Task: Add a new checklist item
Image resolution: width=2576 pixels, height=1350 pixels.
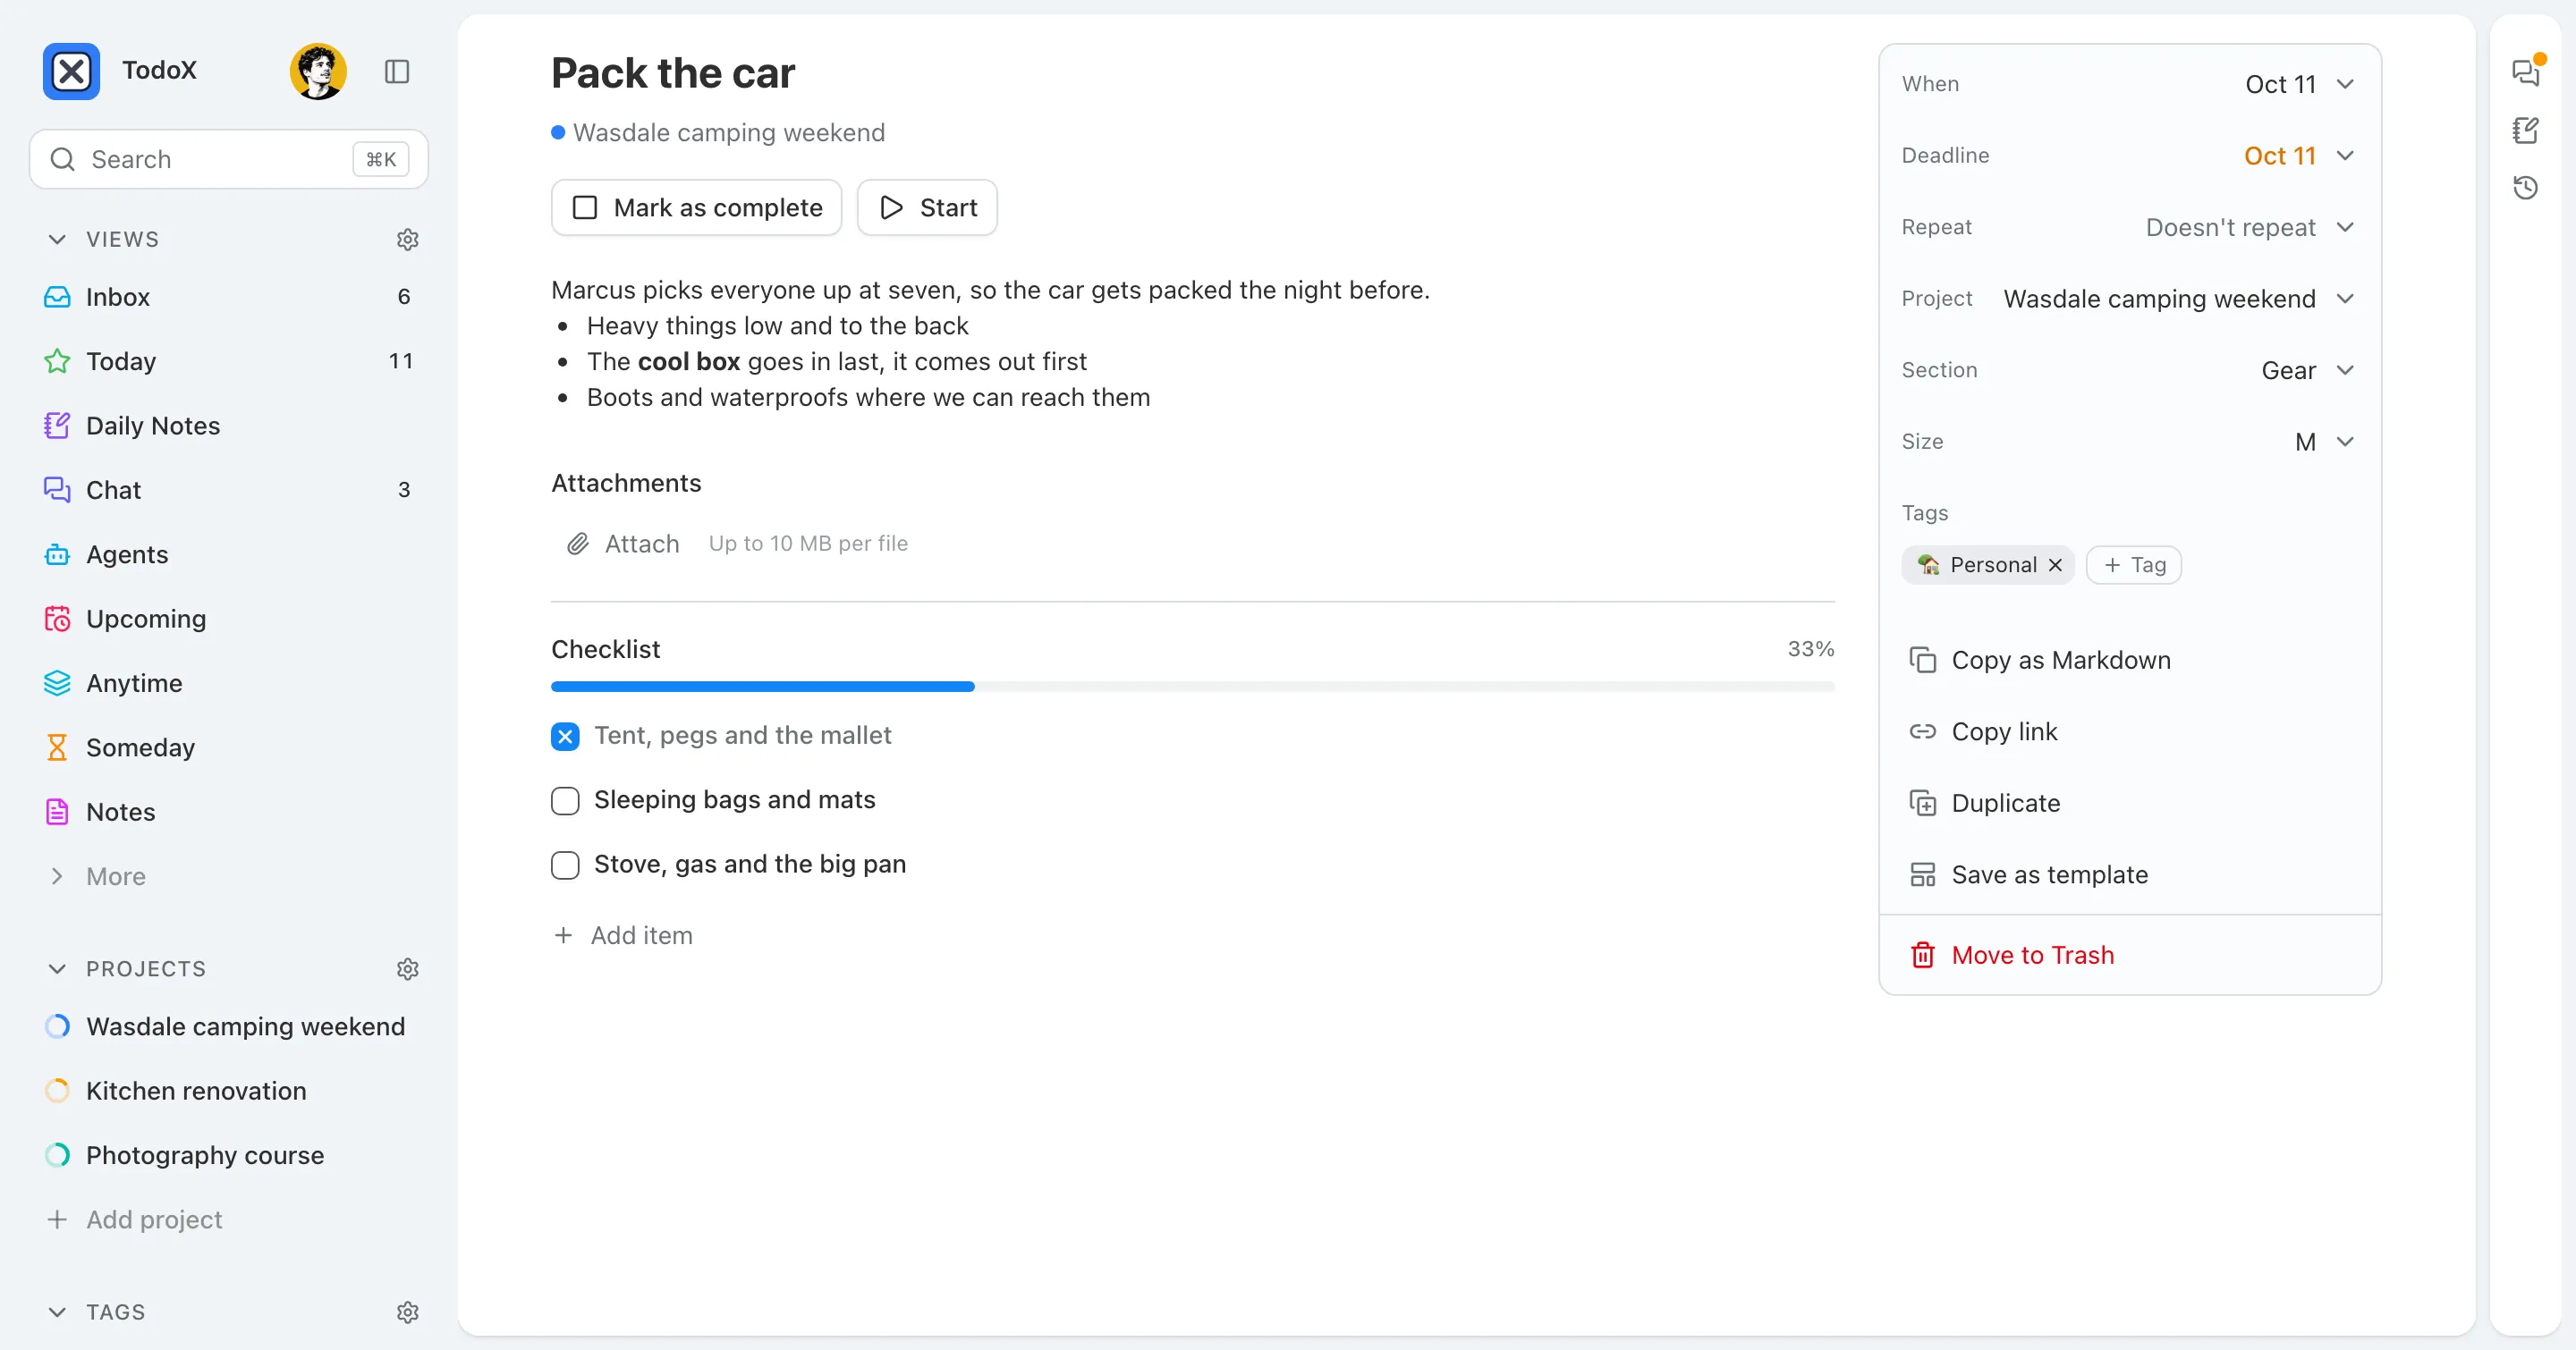Action: point(623,935)
